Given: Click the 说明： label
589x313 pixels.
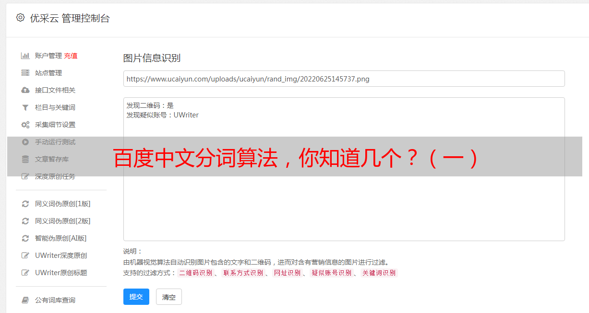Looking at the screenshot, I should 133,251.
